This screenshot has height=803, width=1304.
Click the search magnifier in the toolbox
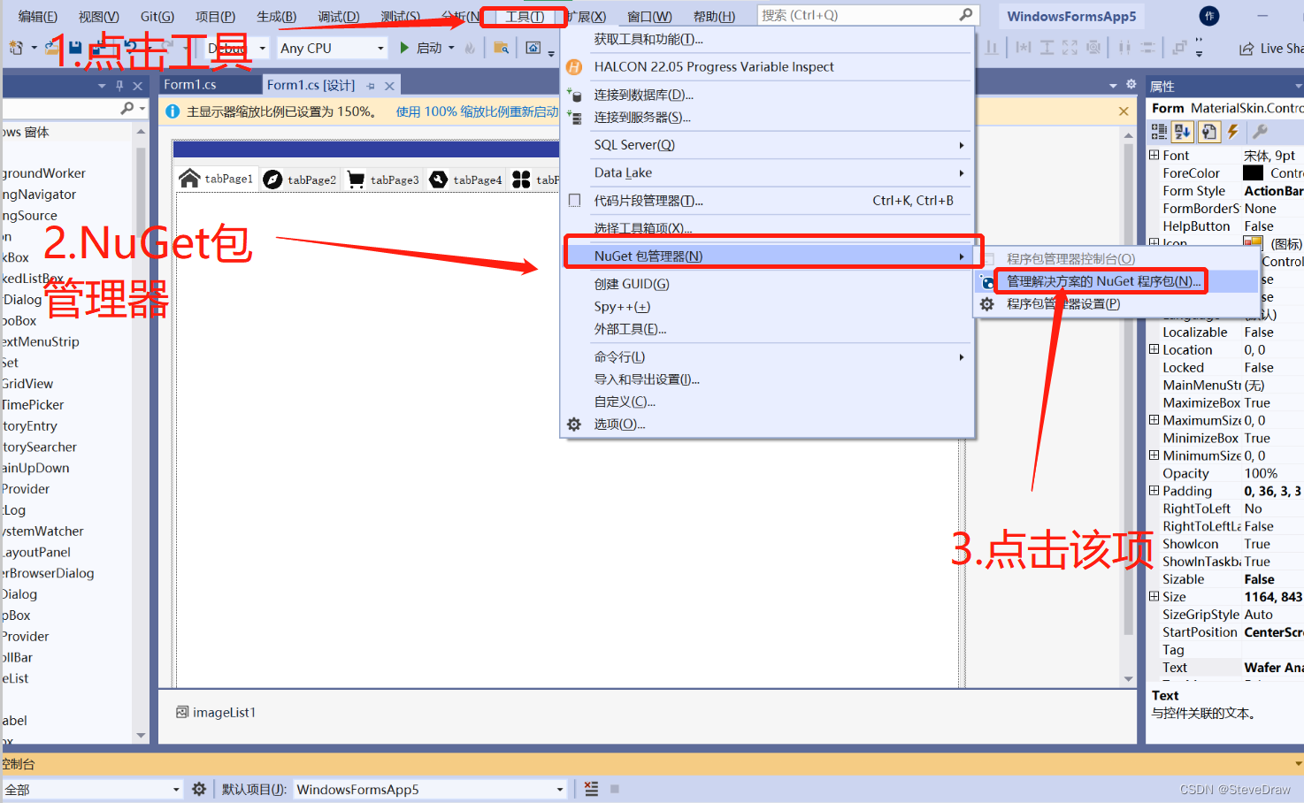point(127,108)
